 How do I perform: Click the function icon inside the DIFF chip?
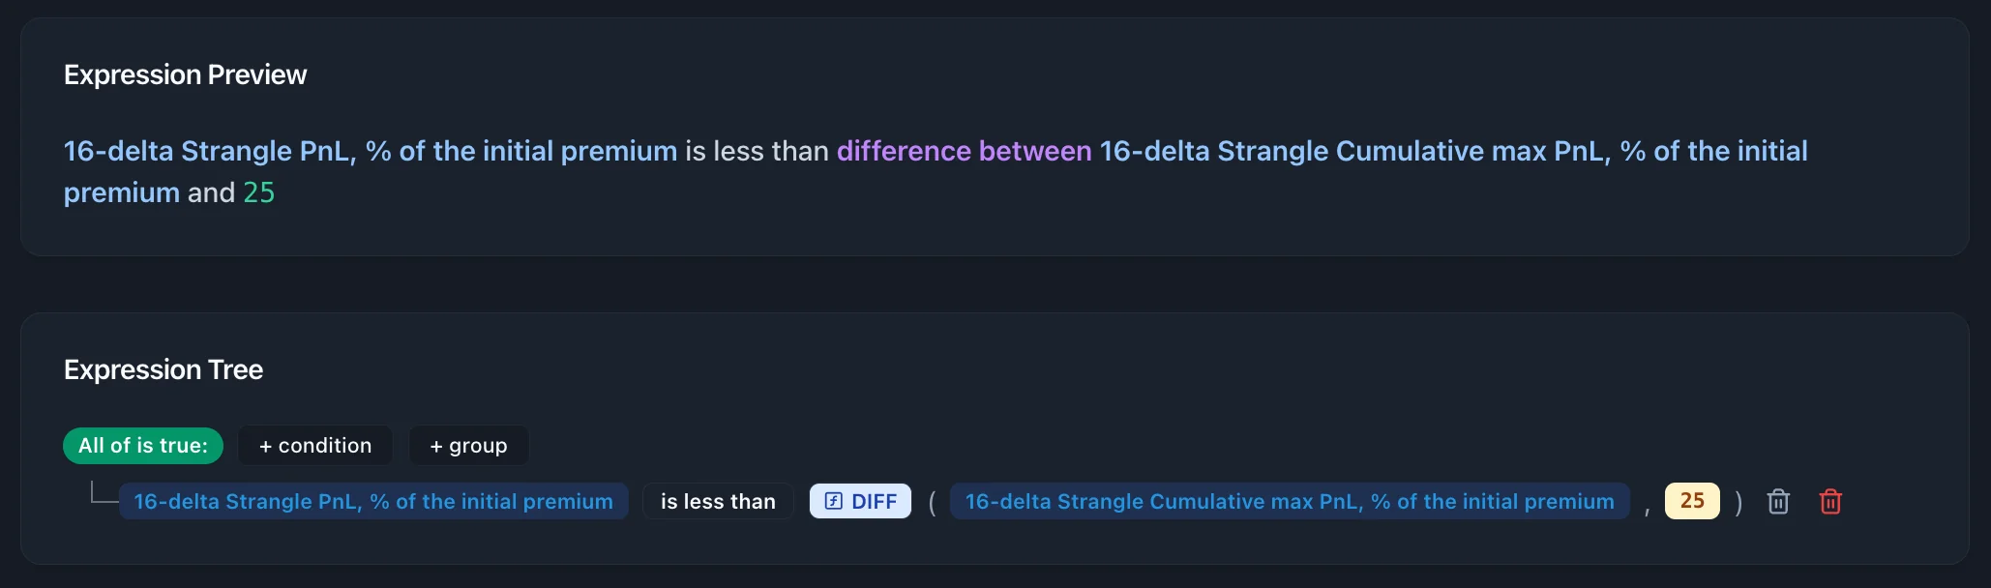(833, 501)
